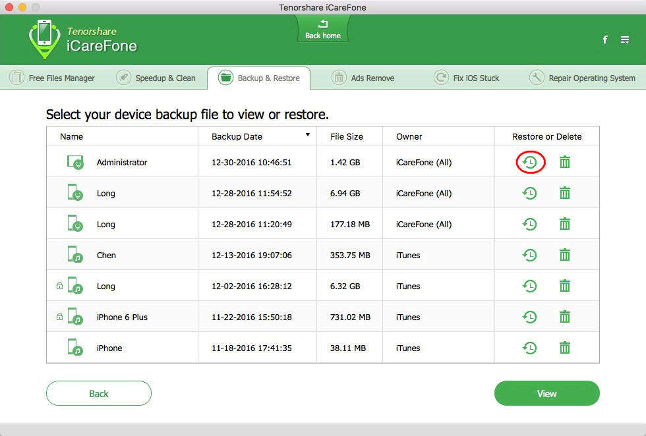Click the 353.75 MB file size

click(350, 256)
